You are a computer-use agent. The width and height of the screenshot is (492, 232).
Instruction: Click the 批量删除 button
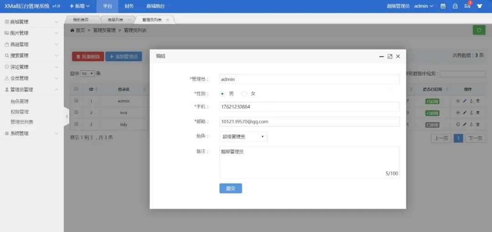click(88, 57)
